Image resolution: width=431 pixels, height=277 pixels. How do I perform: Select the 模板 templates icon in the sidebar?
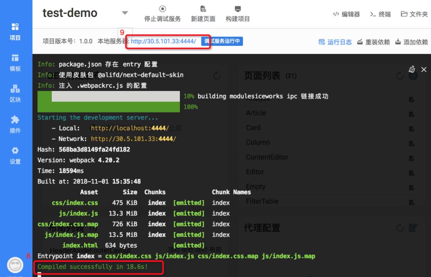15,62
